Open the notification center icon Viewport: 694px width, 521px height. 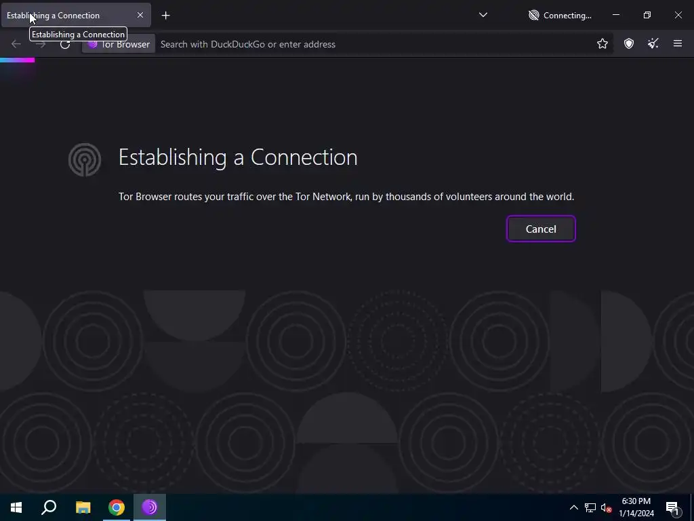(672, 507)
